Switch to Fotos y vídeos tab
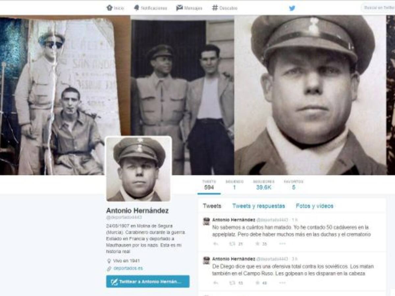 [314, 206]
